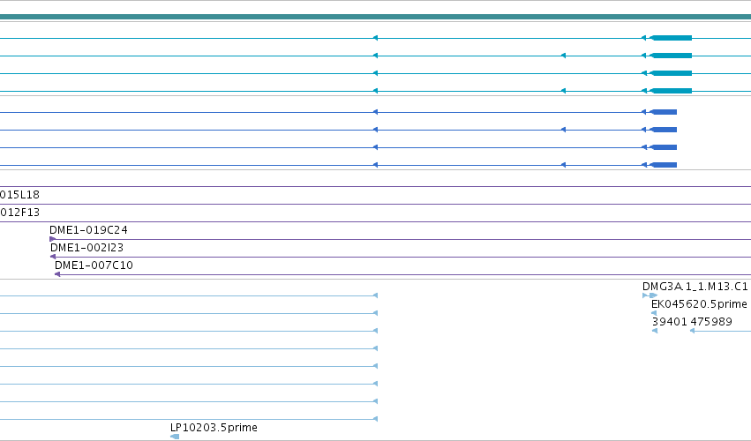Viewport: 751px width, 441px height.
Task: Click the small arrow glyph under 39401
Action: click(655, 331)
